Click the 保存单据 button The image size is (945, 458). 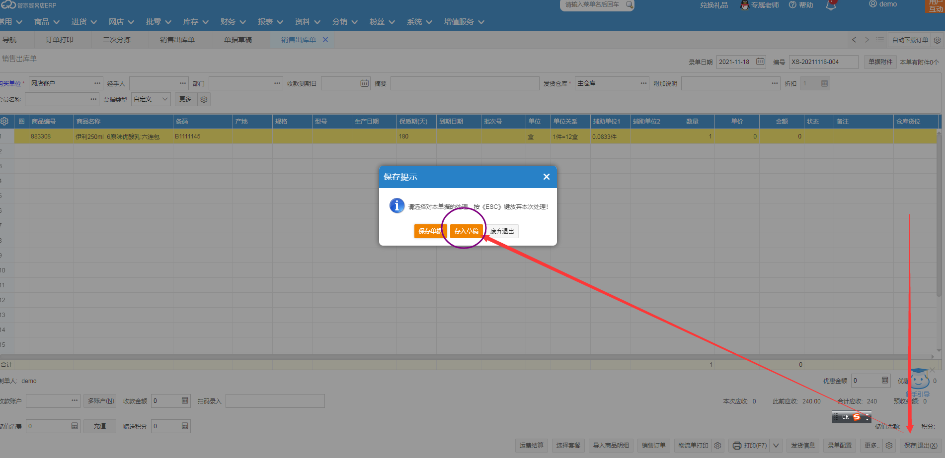pyautogui.click(x=430, y=231)
